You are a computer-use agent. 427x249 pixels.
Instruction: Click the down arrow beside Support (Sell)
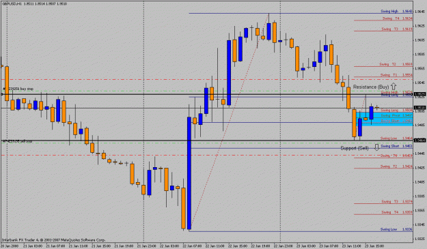pos(376,147)
